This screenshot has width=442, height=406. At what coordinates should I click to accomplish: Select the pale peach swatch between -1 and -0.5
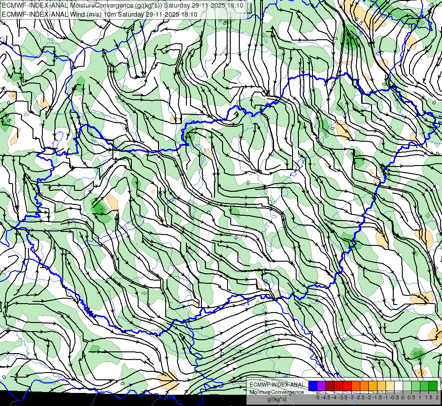coord(390,386)
